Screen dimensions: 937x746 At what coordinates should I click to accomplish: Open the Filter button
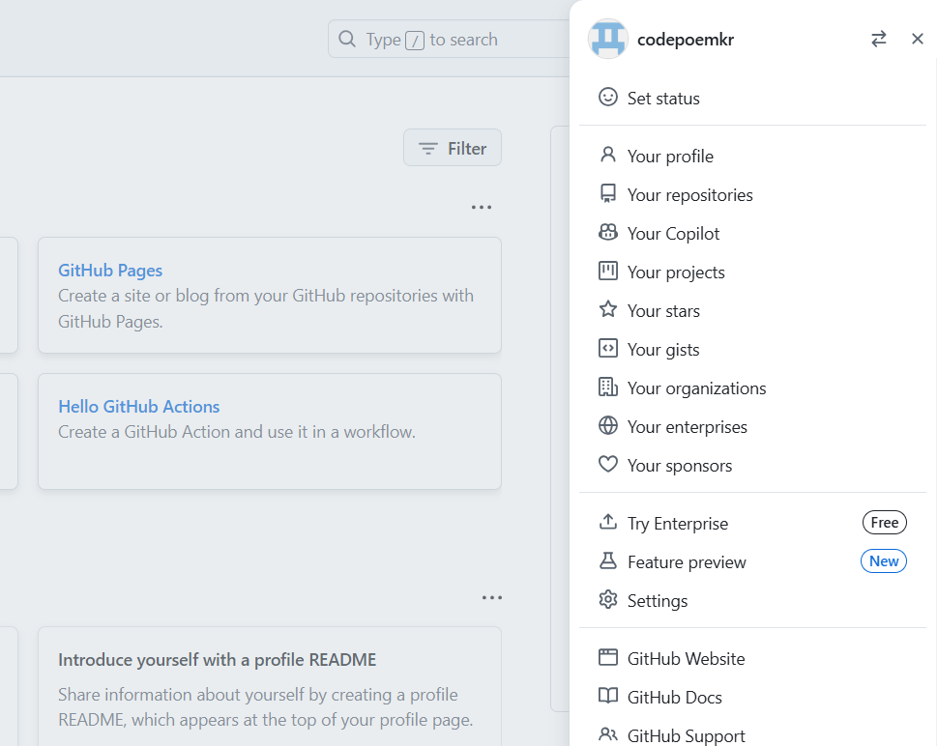(x=453, y=148)
